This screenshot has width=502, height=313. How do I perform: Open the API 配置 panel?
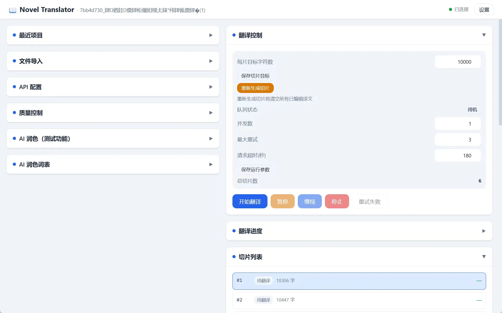(x=113, y=87)
